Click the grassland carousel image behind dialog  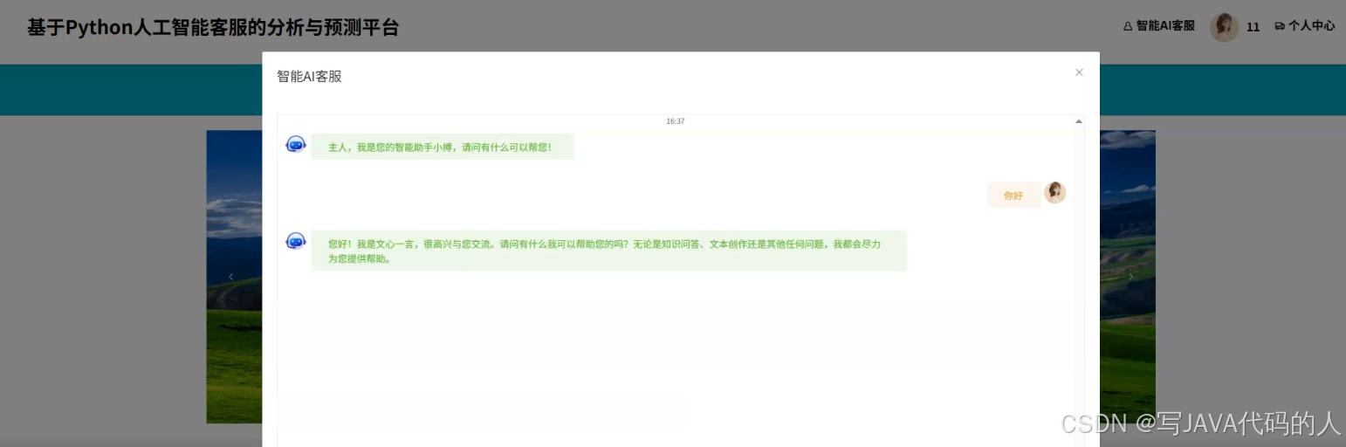click(234, 349)
